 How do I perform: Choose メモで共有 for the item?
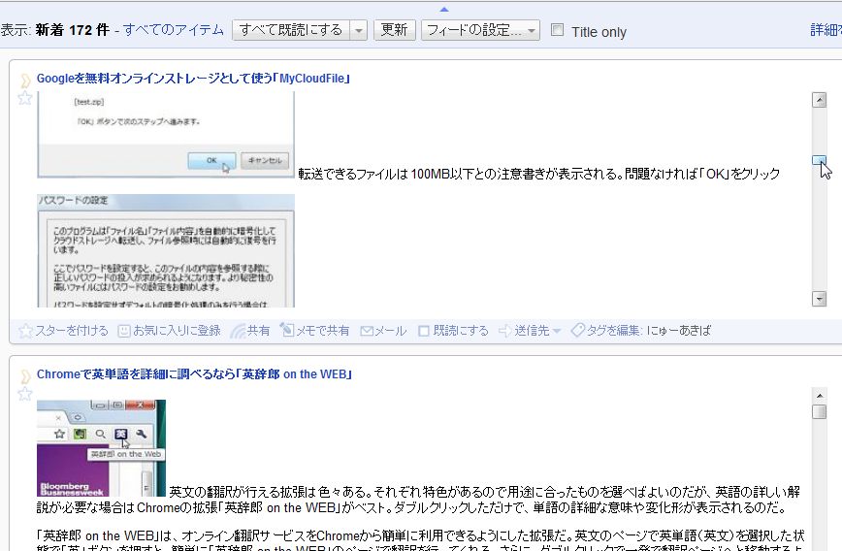(314, 331)
